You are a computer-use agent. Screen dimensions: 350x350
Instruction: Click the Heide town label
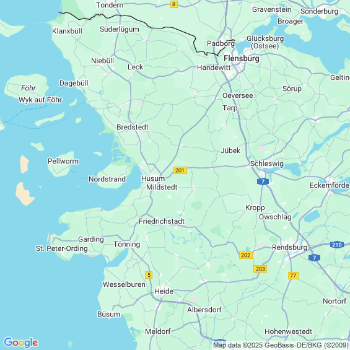pyautogui.click(x=164, y=291)
